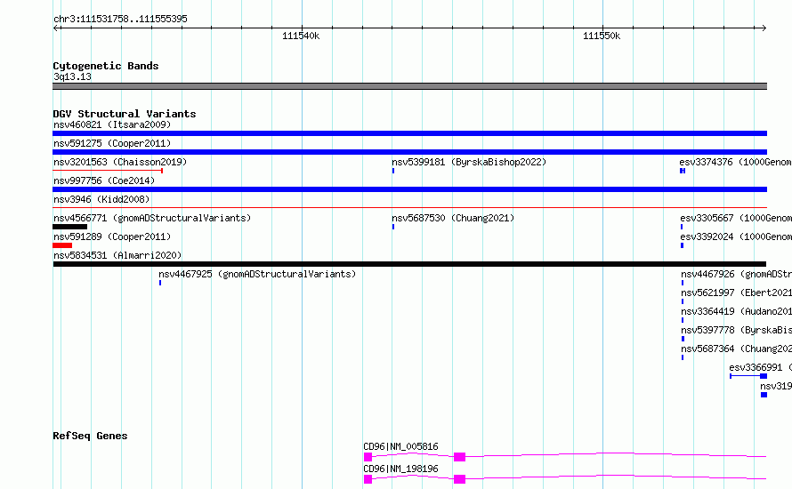792x489 pixels.
Task: Click first magenta exon of CD96|NM_005816
Action: click(368, 457)
